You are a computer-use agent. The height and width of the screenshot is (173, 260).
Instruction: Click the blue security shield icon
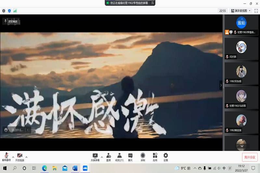(x=9, y=11)
